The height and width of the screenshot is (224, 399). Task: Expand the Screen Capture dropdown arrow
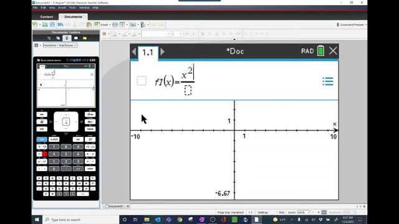coord(138,25)
